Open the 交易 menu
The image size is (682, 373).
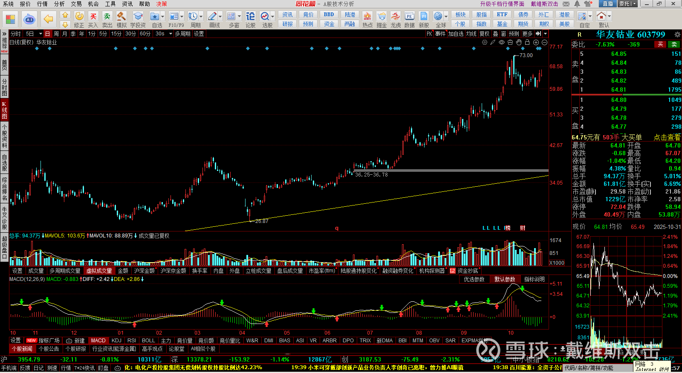pos(76,4)
